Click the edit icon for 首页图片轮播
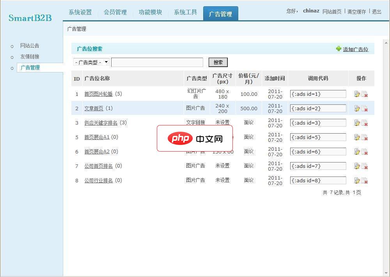This screenshot has height=277, width=390. [357, 94]
